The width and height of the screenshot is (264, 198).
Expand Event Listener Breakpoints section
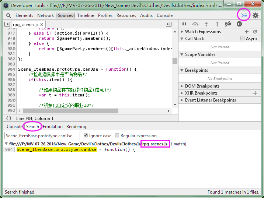pyautogui.click(x=182, y=100)
